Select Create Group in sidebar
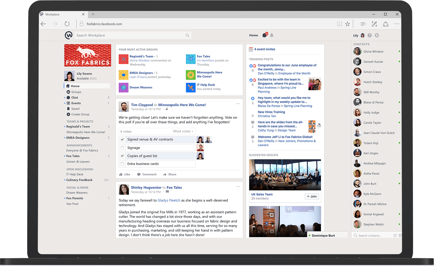The image size is (434, 266). (x=80, y=114)
